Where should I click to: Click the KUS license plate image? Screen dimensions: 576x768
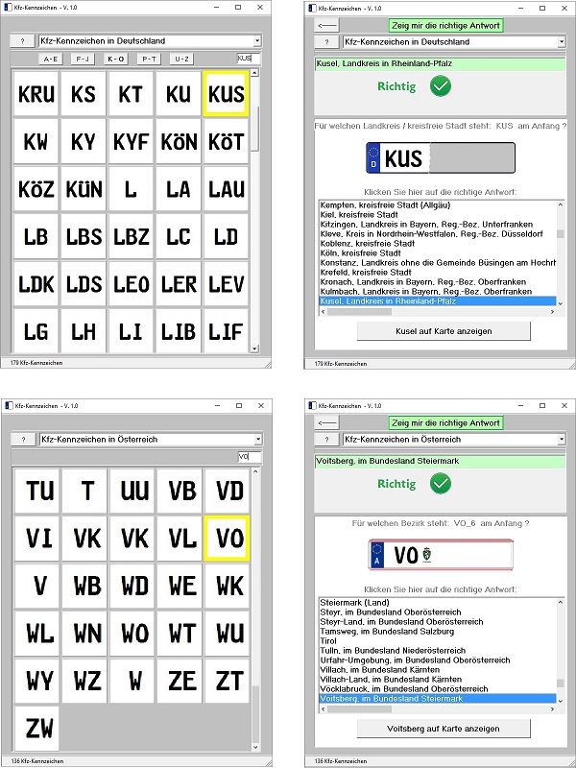pyautogui.click(x=440, y=158)
